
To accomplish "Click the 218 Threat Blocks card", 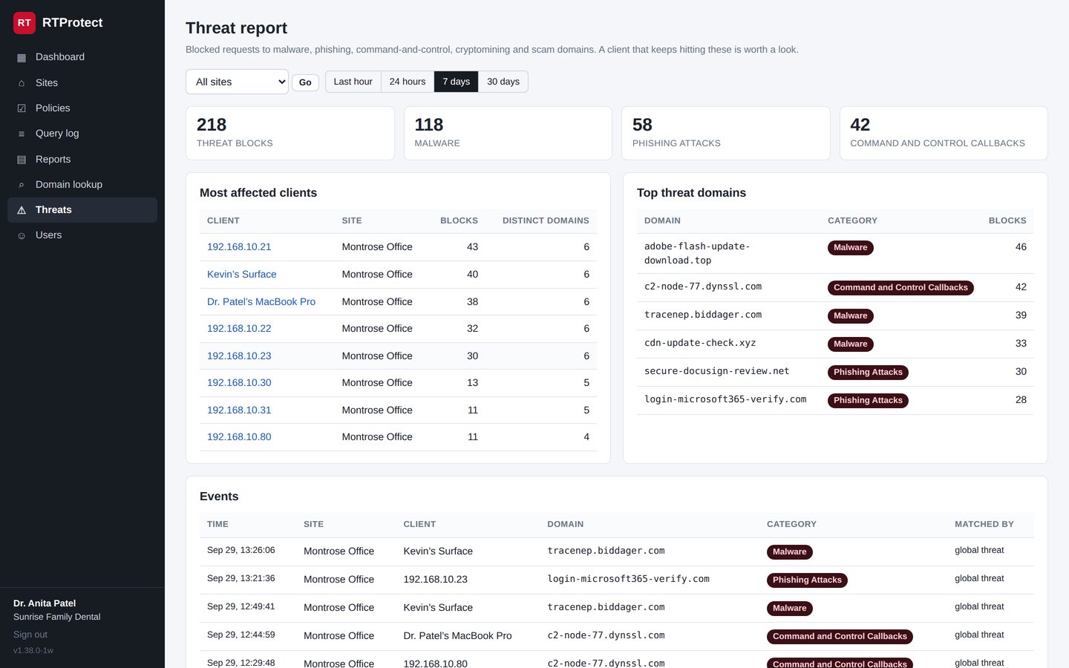I will pyautogui.click(x=290, y=133).
